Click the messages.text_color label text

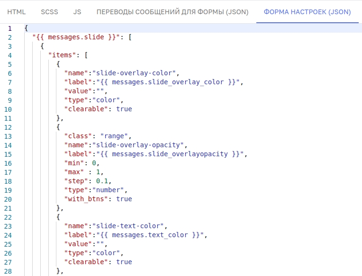coord(150,235)
